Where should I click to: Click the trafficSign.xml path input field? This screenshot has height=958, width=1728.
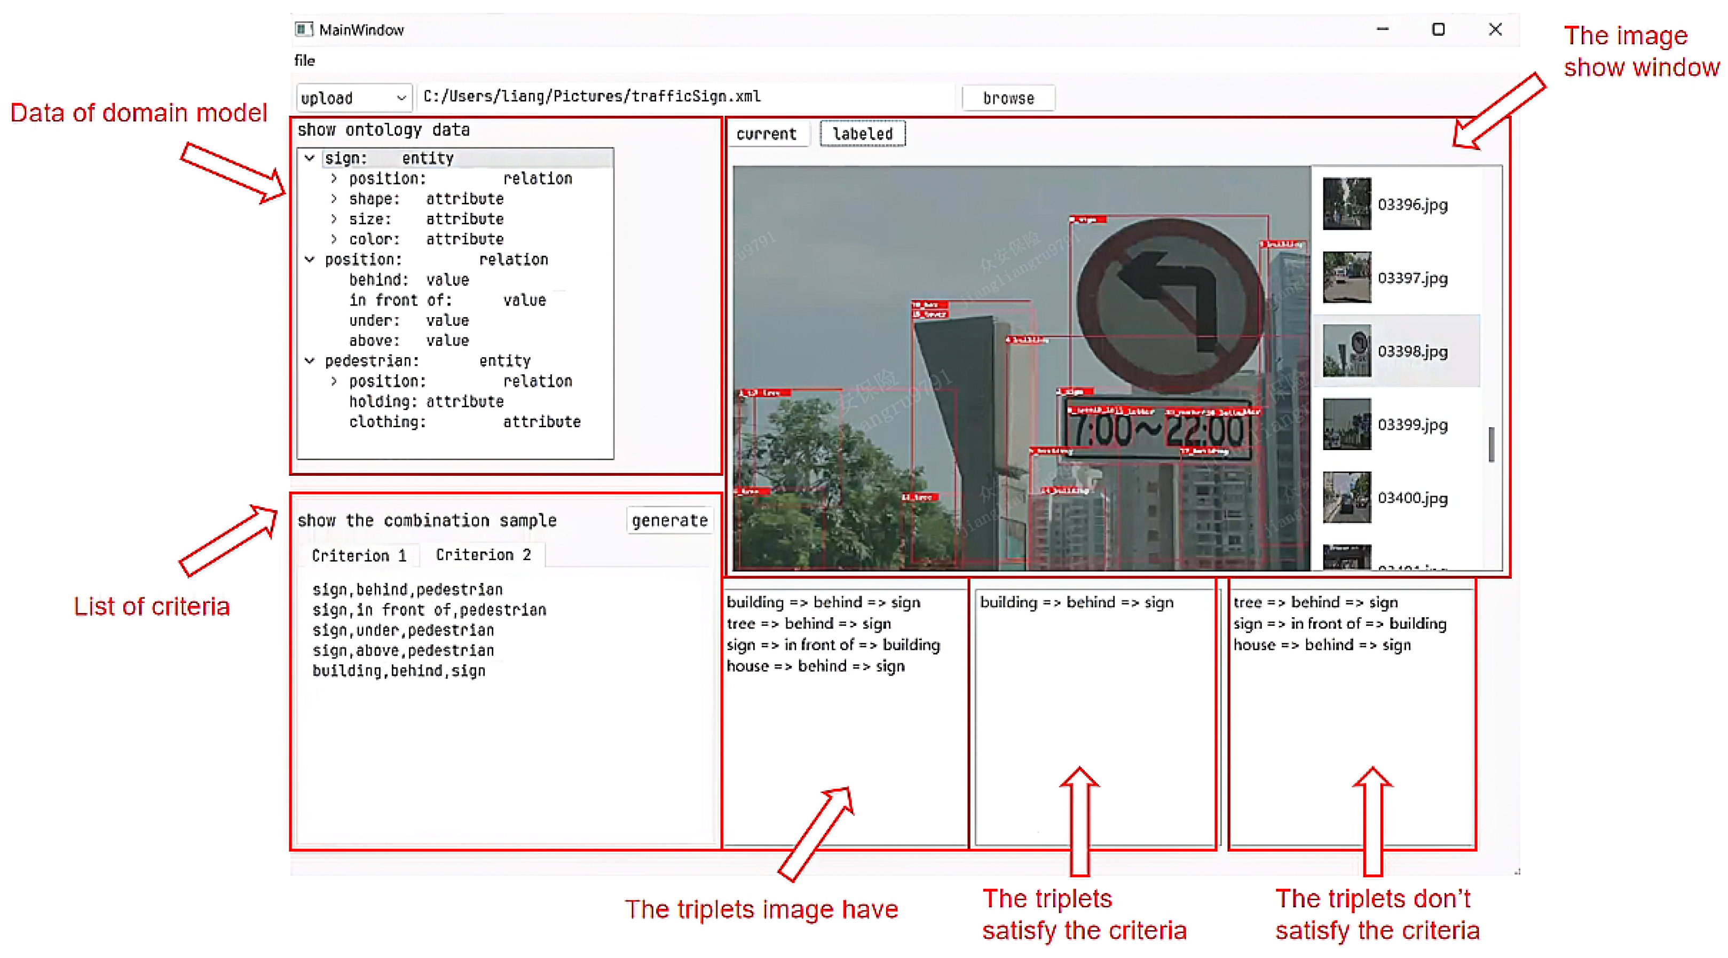click(x=684, y=97)
